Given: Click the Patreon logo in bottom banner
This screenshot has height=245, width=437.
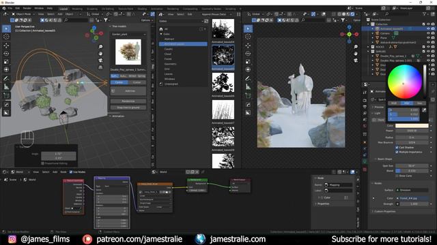Looking at the screenshot, I should pos(87,239).
